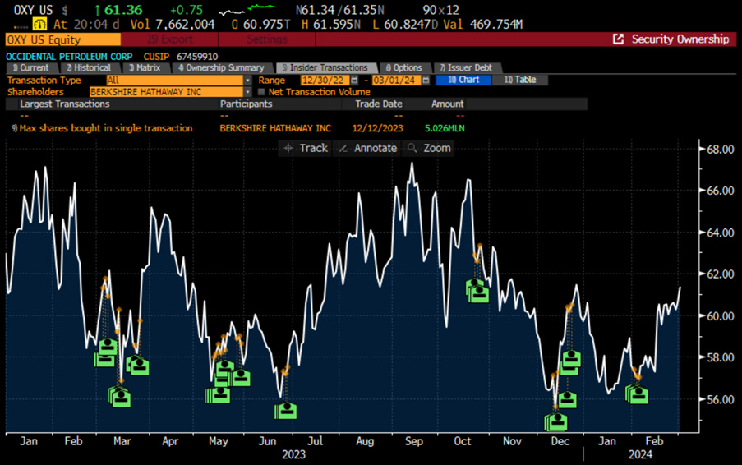Viewport: 742px width, 465px height.
Task: Activate the Track crosshair tool
Action: pos(306,148)
